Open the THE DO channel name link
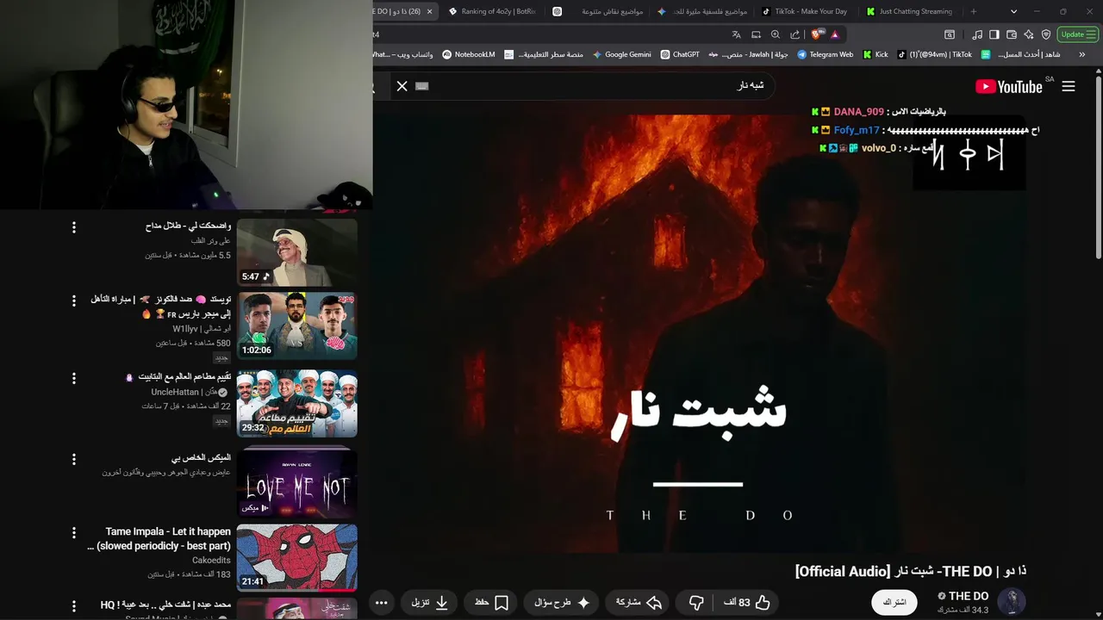Image resolution: width=1103 pixels, height=620 pixels. 969,596
